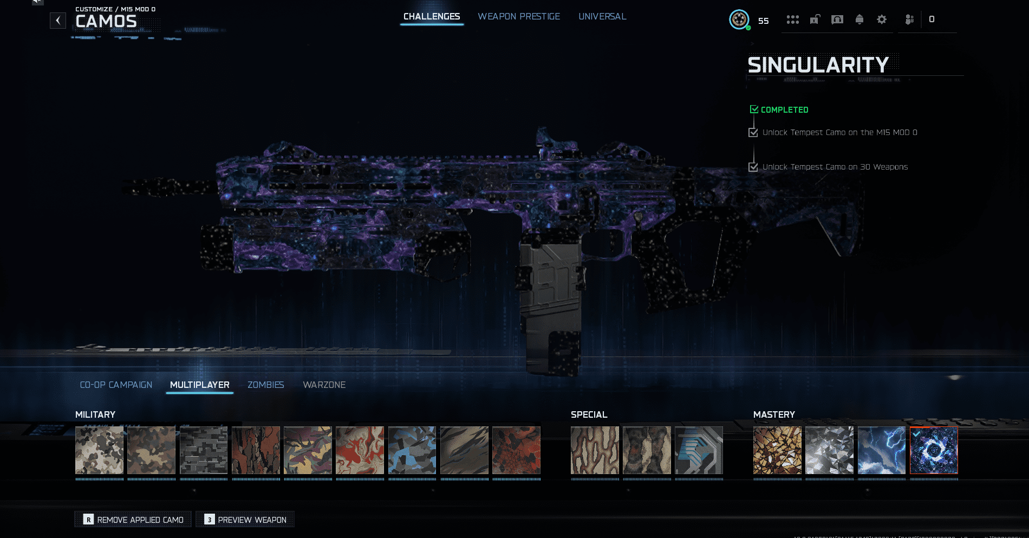Open the social friends icon
The width and height of the screenshot is (1029, 538).
click(909, 20)
